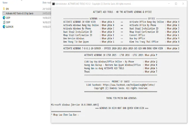
Task: Click the Facebook HoiQuanCongNgheTinHoc URL text
Action: [129, 85]
